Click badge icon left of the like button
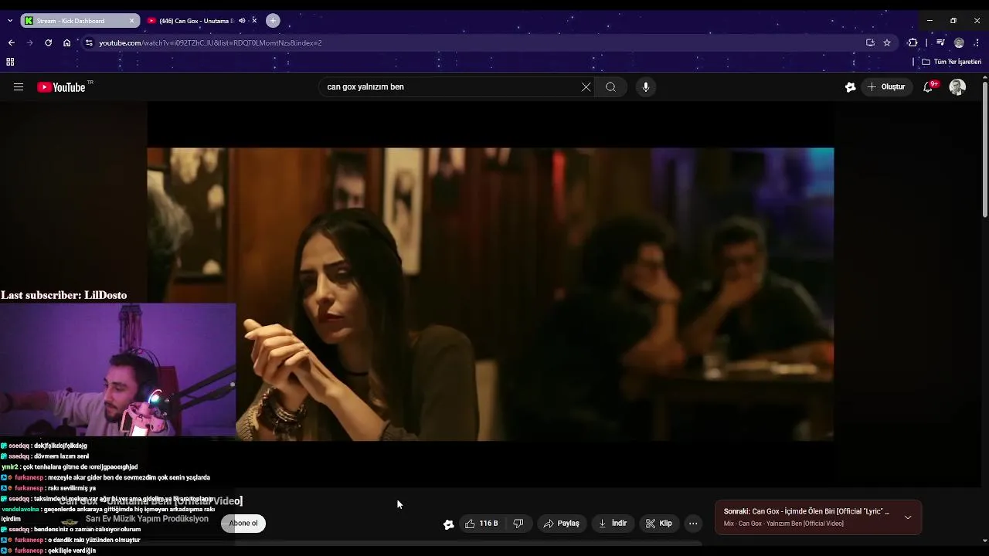The width and height of the screenshot is (989, 556). coord(448,524)
